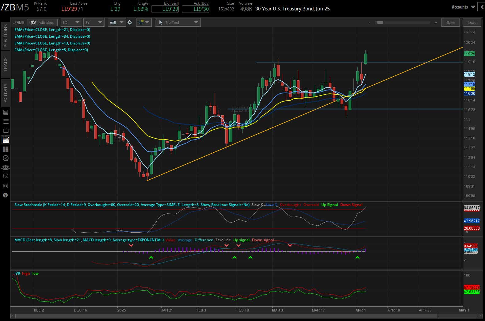485x321 pixels.
Task: Click the clock with arrow icon
Action: point(6,158)
